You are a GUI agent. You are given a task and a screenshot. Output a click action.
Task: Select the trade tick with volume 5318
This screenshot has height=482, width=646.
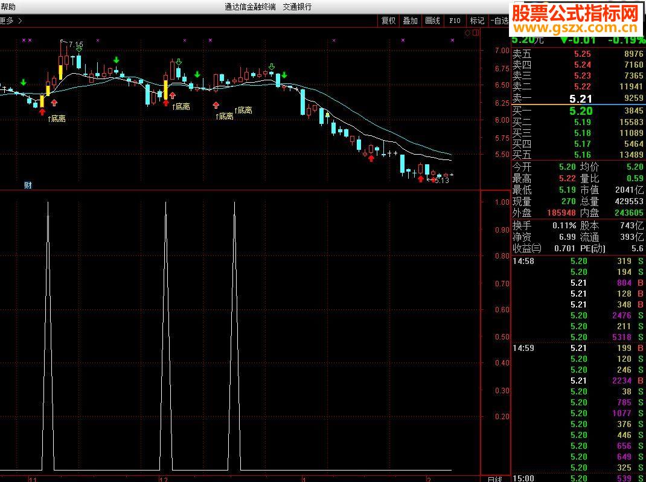578,337
